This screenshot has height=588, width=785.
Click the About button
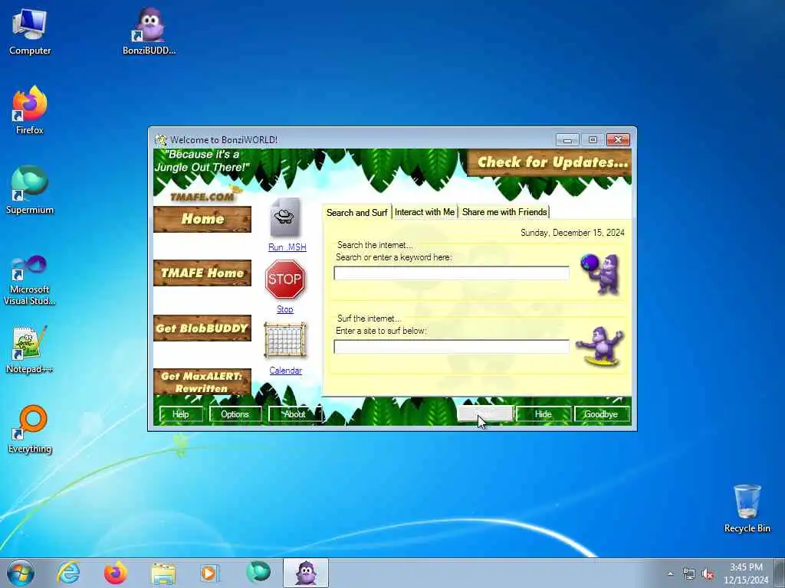click(x=294, y=414)
